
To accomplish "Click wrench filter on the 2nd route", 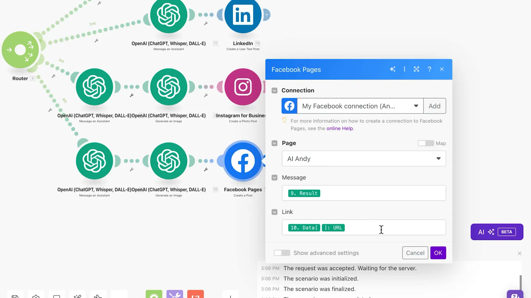I will pos(96,41).
